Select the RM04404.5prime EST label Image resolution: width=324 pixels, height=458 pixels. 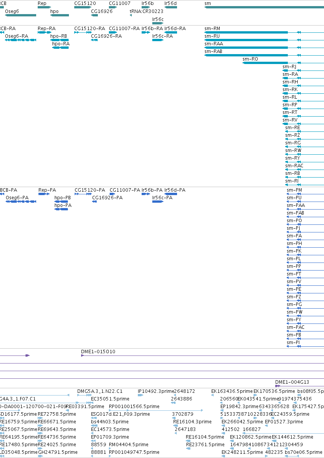point(129,445)
